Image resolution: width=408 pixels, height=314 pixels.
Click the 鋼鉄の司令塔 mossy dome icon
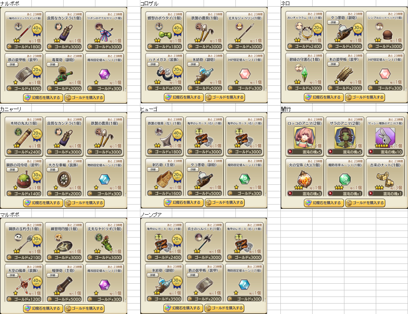[x=24, y=179]
